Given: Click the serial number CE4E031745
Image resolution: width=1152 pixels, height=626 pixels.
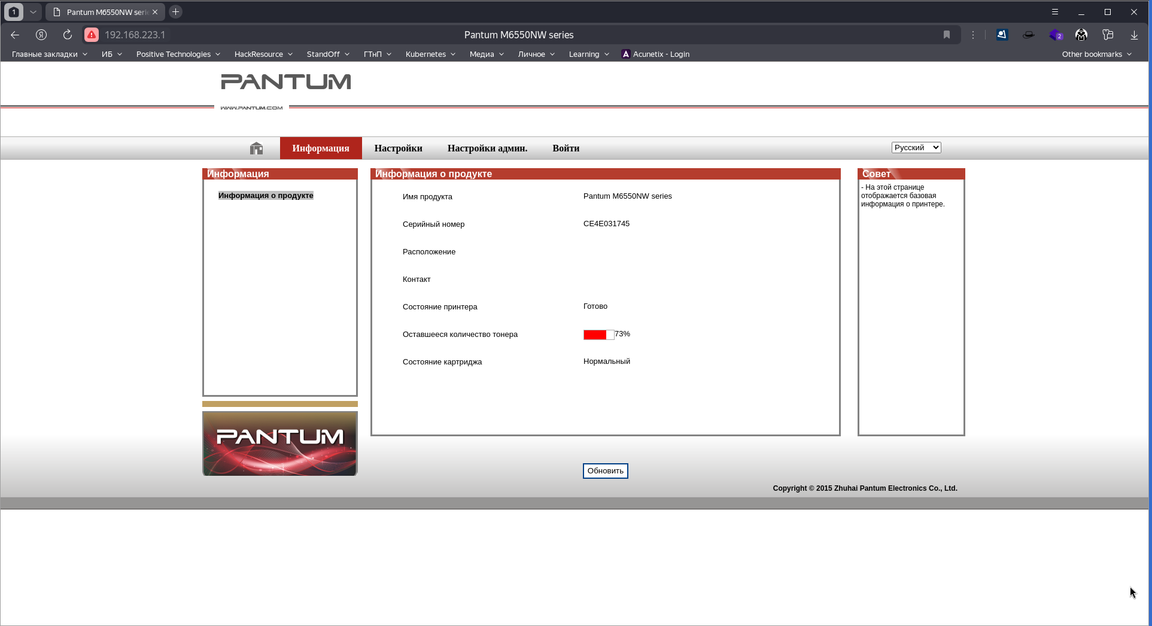Looking at the screenshot, I should coord(606,224).
